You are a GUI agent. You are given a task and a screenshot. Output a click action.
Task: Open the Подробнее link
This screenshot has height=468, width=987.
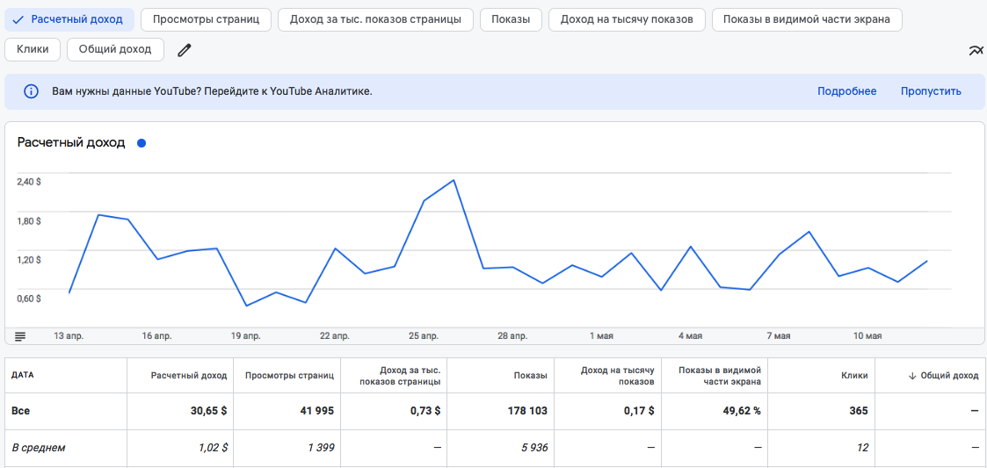846,91
